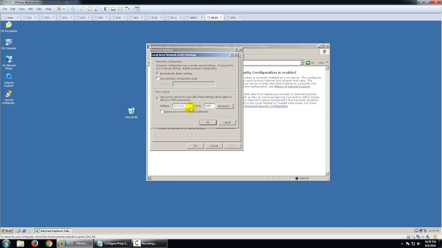Click the LAN Settings help question icon
This screenshot has width=442, height=248.
coord(232,55)
